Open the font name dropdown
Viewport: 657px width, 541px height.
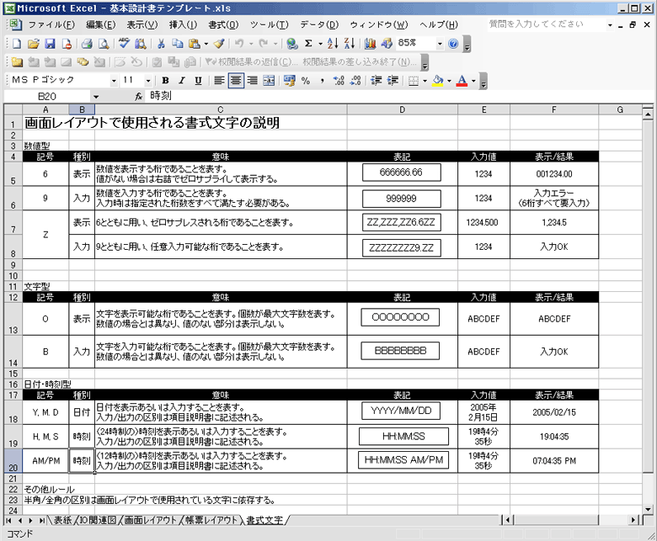point(114,80)
